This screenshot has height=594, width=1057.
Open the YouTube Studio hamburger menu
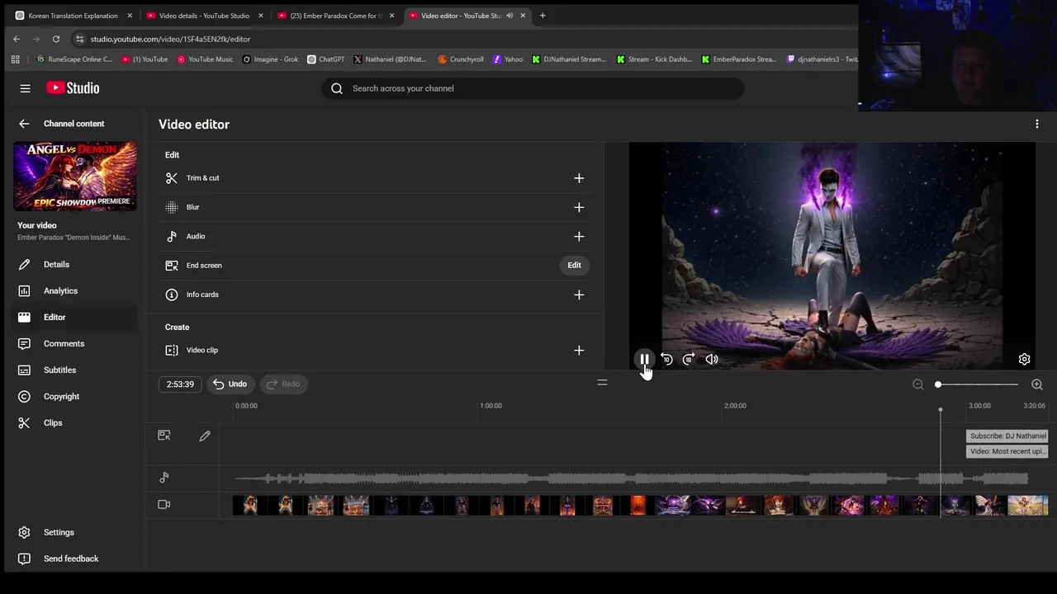pyautogui.click(x=26, y=88)
